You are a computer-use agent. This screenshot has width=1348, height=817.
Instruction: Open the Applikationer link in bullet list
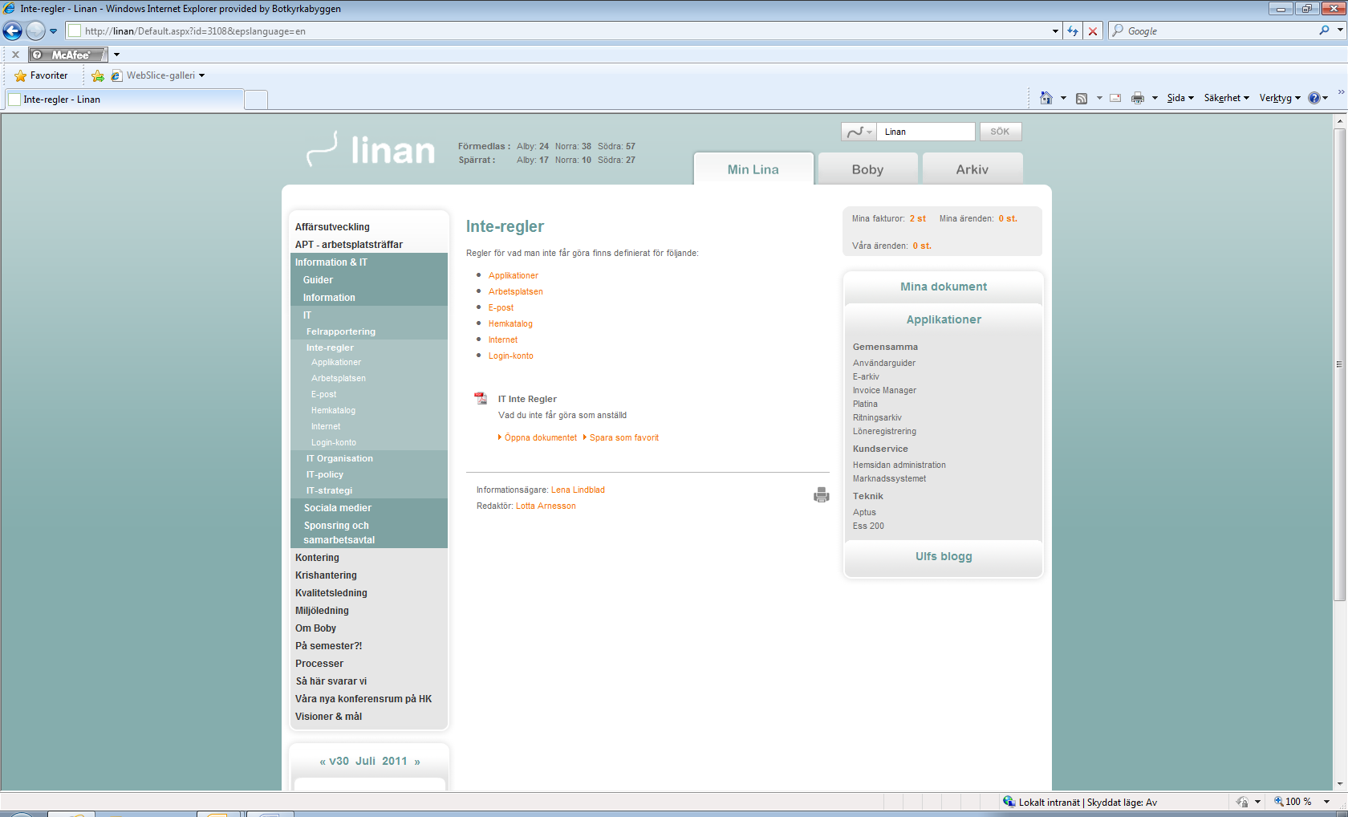click(x=514, y=275)
